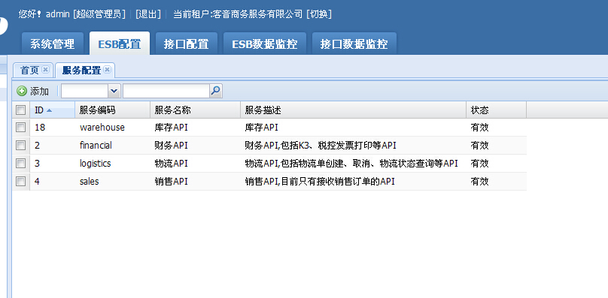Open the 接口数据监控 tab
This screenshot has width=608, height=298.
coord(354,44)
